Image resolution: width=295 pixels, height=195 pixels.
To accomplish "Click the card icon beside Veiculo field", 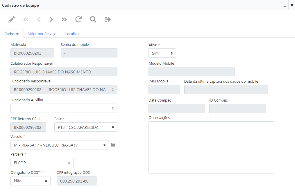I will coord(113,145).
